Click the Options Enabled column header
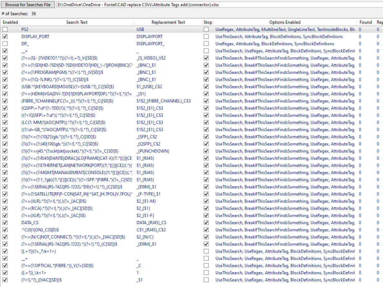 [285, 22]
